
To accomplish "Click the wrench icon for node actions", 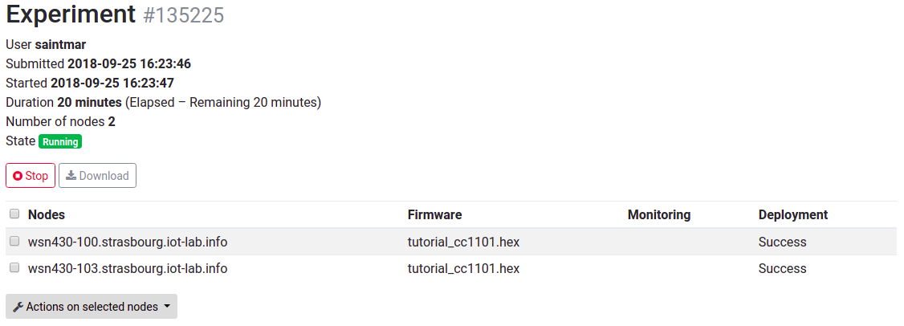I will pos(18,307).
